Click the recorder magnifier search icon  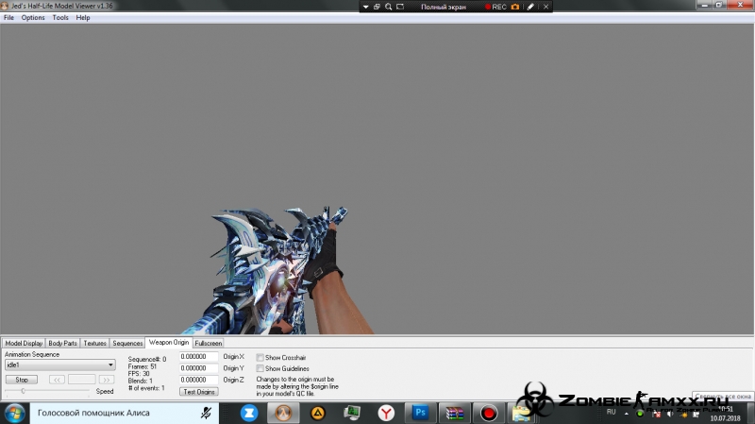click(389, 7)
